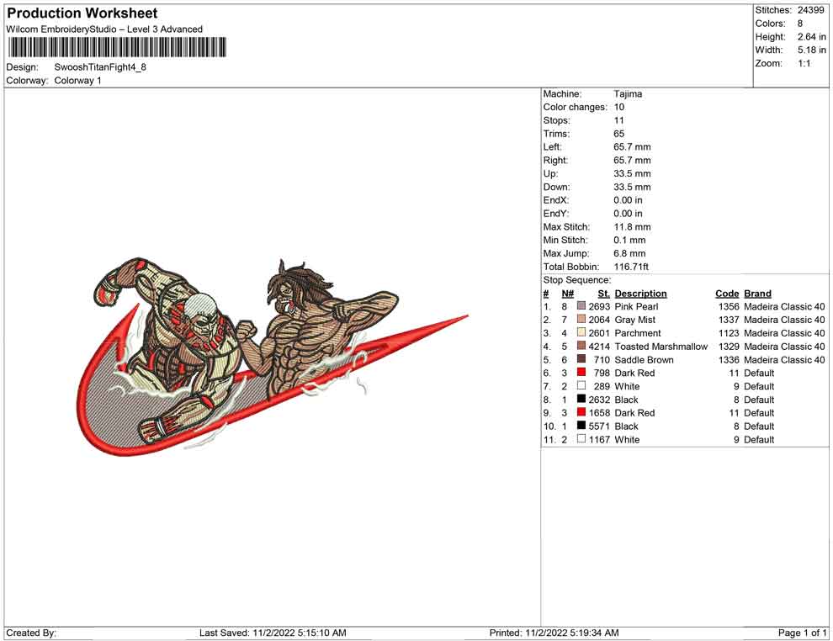Click the 'Code' column header
Image resolution: width=833 pixels, height=641 pixels.
click(727, 293)
